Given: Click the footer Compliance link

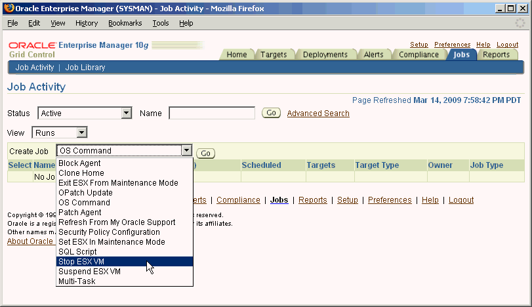Looking at the screenshot, I should pyautogui.click(x=238, y=200).
